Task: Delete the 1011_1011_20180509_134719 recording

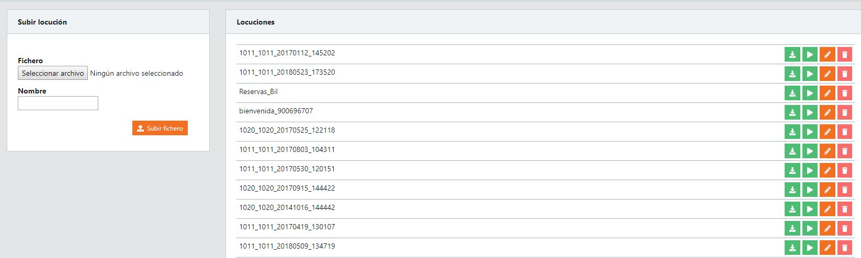Action: tap(844, 248)
